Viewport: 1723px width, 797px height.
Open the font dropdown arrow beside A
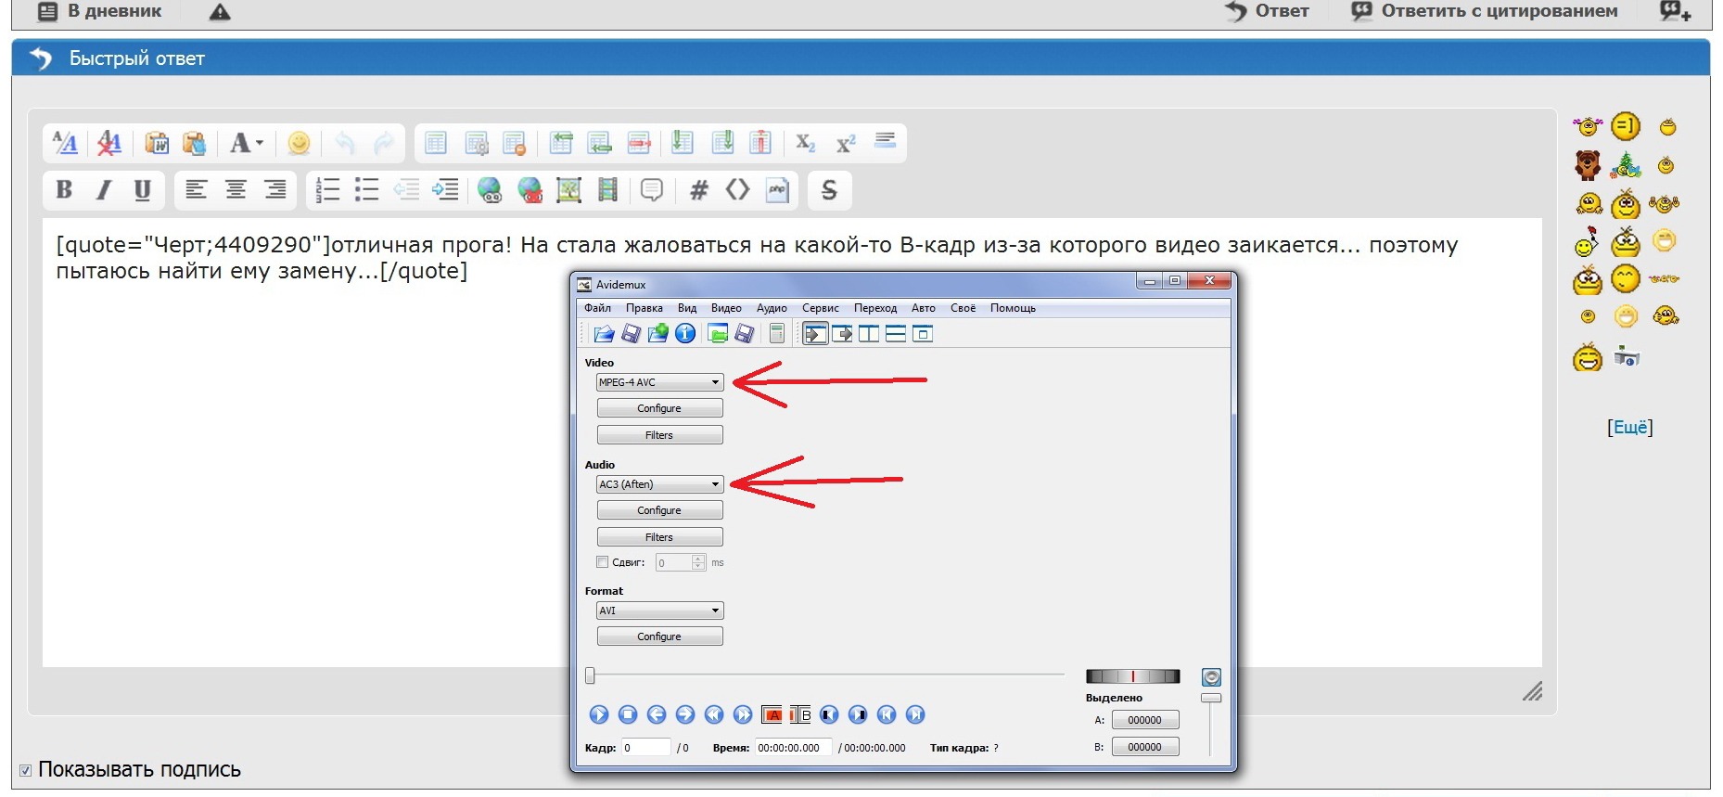[x=260, y=143]
